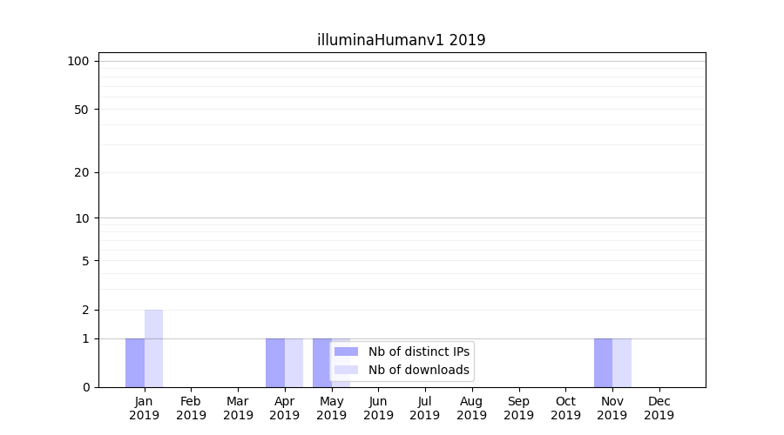Pick the November downloads bar
784x435 pixels.
pyautogui.click(x=622, y=363)
